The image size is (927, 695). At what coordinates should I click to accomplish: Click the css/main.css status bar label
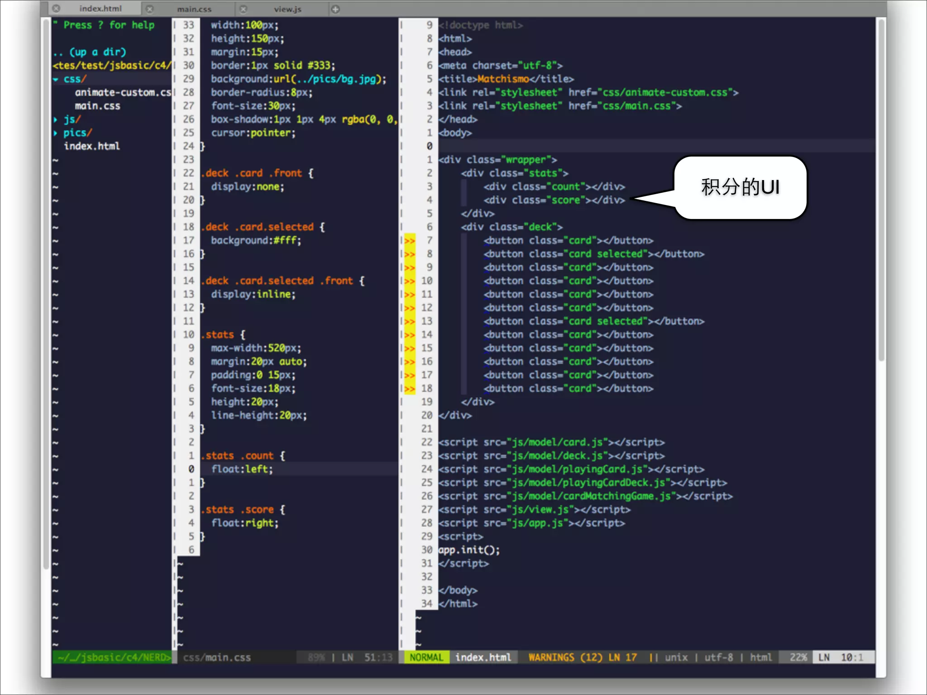[x=217, y=657]
